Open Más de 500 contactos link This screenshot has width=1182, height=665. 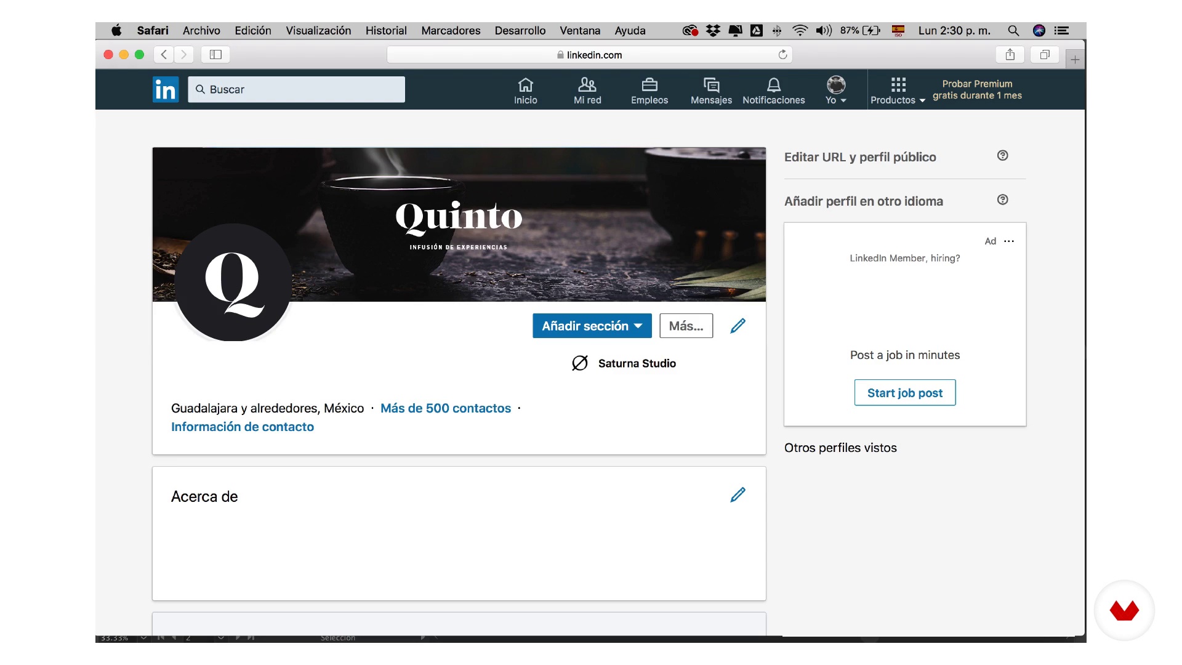pyautogui.click(x=446, y=408)
